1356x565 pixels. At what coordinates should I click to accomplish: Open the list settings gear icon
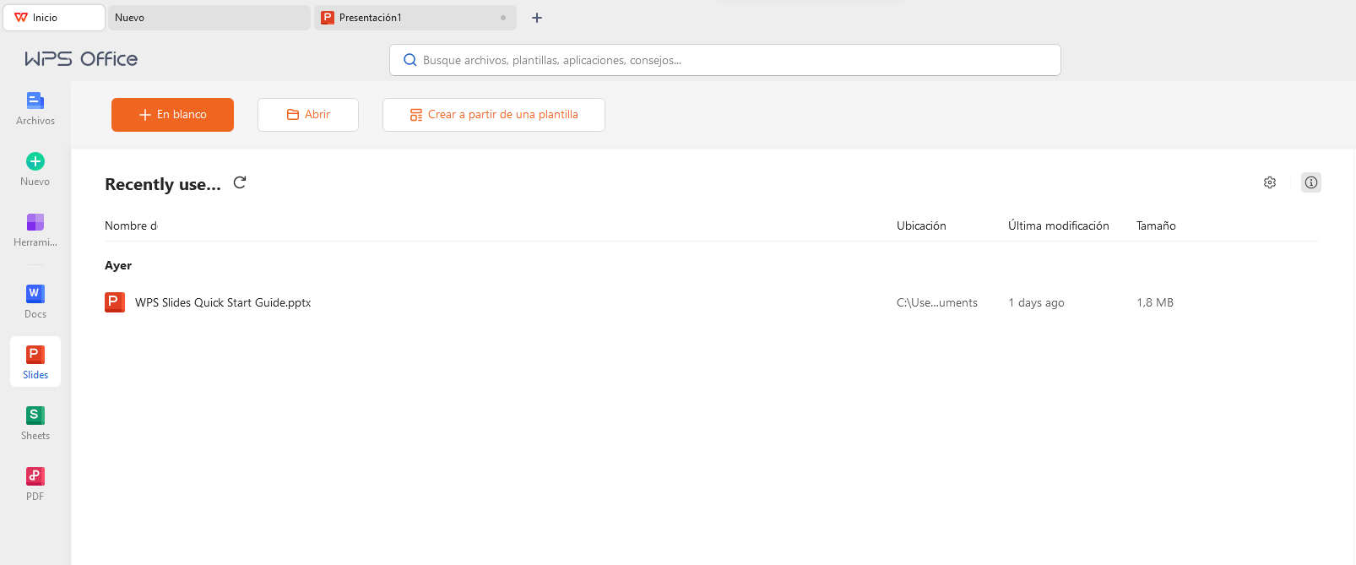point(1270,182)
